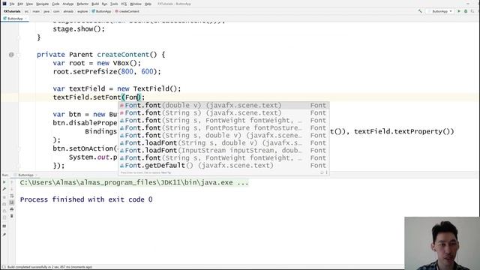Image resolution: width=480 pixels, height=270 pixels.
Task: Open the Edit menu
Action: point(20,4)
